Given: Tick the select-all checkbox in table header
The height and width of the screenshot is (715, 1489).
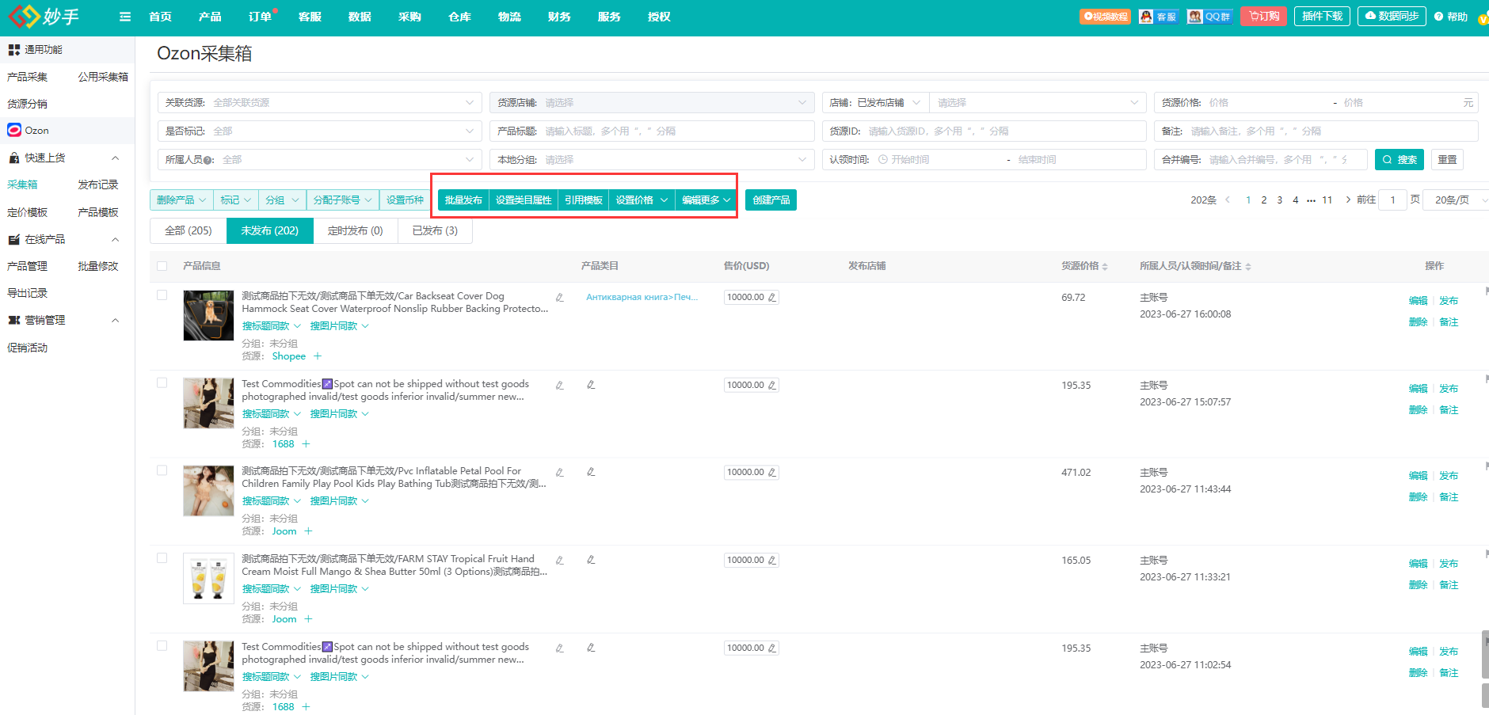Looking at the screenshot, I should click(162, 266).
